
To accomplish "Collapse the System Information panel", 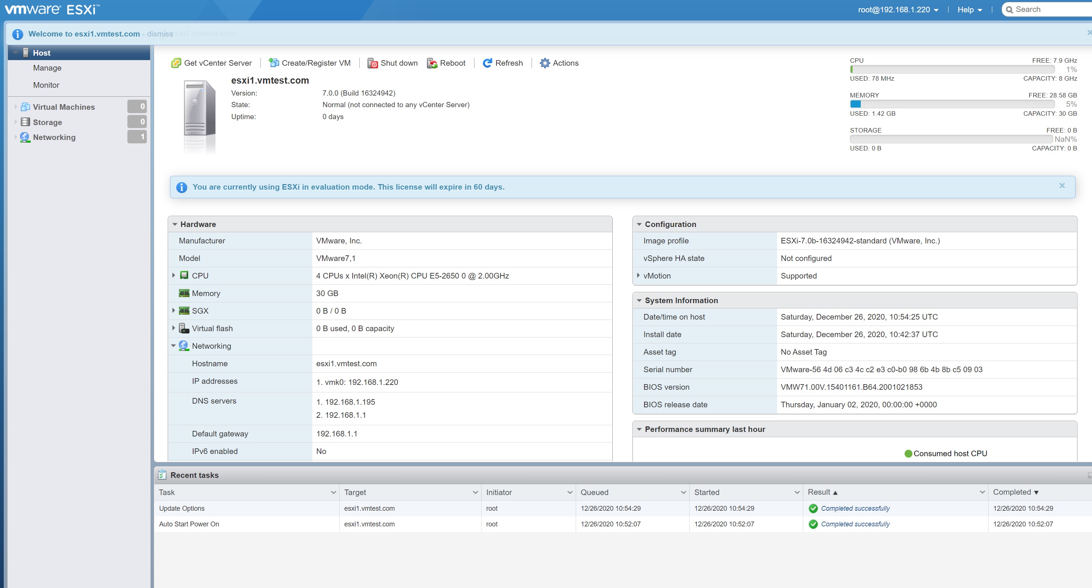I will pos(639,301).
